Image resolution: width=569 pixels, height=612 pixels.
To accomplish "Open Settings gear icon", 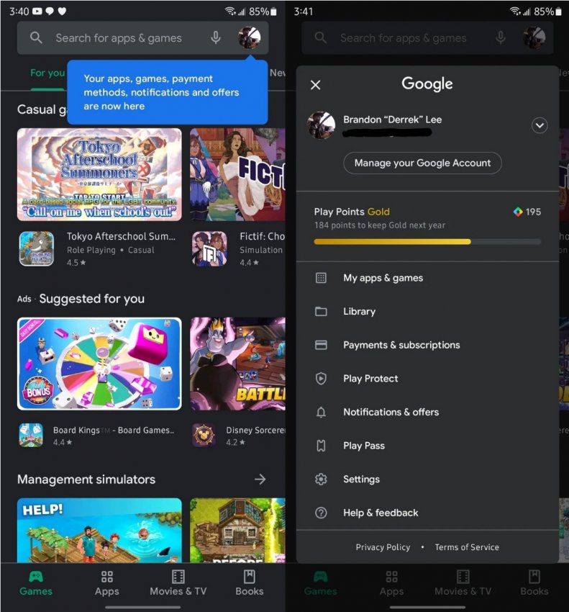I will pos(322,480).
